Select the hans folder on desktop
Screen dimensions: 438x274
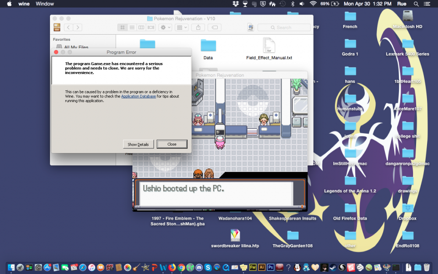tap(350, 75)
